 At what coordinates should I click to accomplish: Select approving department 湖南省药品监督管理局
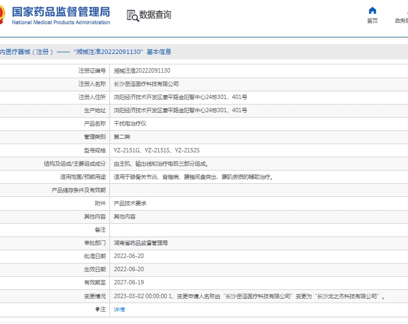(x=141, y=243)
